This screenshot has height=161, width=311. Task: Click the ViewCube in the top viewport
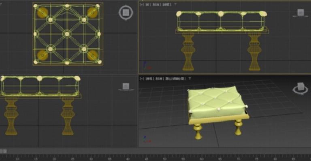(126, 13)
